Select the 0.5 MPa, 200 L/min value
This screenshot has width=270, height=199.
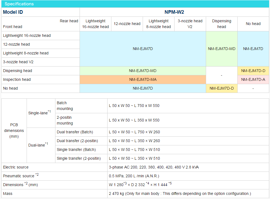click(x=134, y=176)
